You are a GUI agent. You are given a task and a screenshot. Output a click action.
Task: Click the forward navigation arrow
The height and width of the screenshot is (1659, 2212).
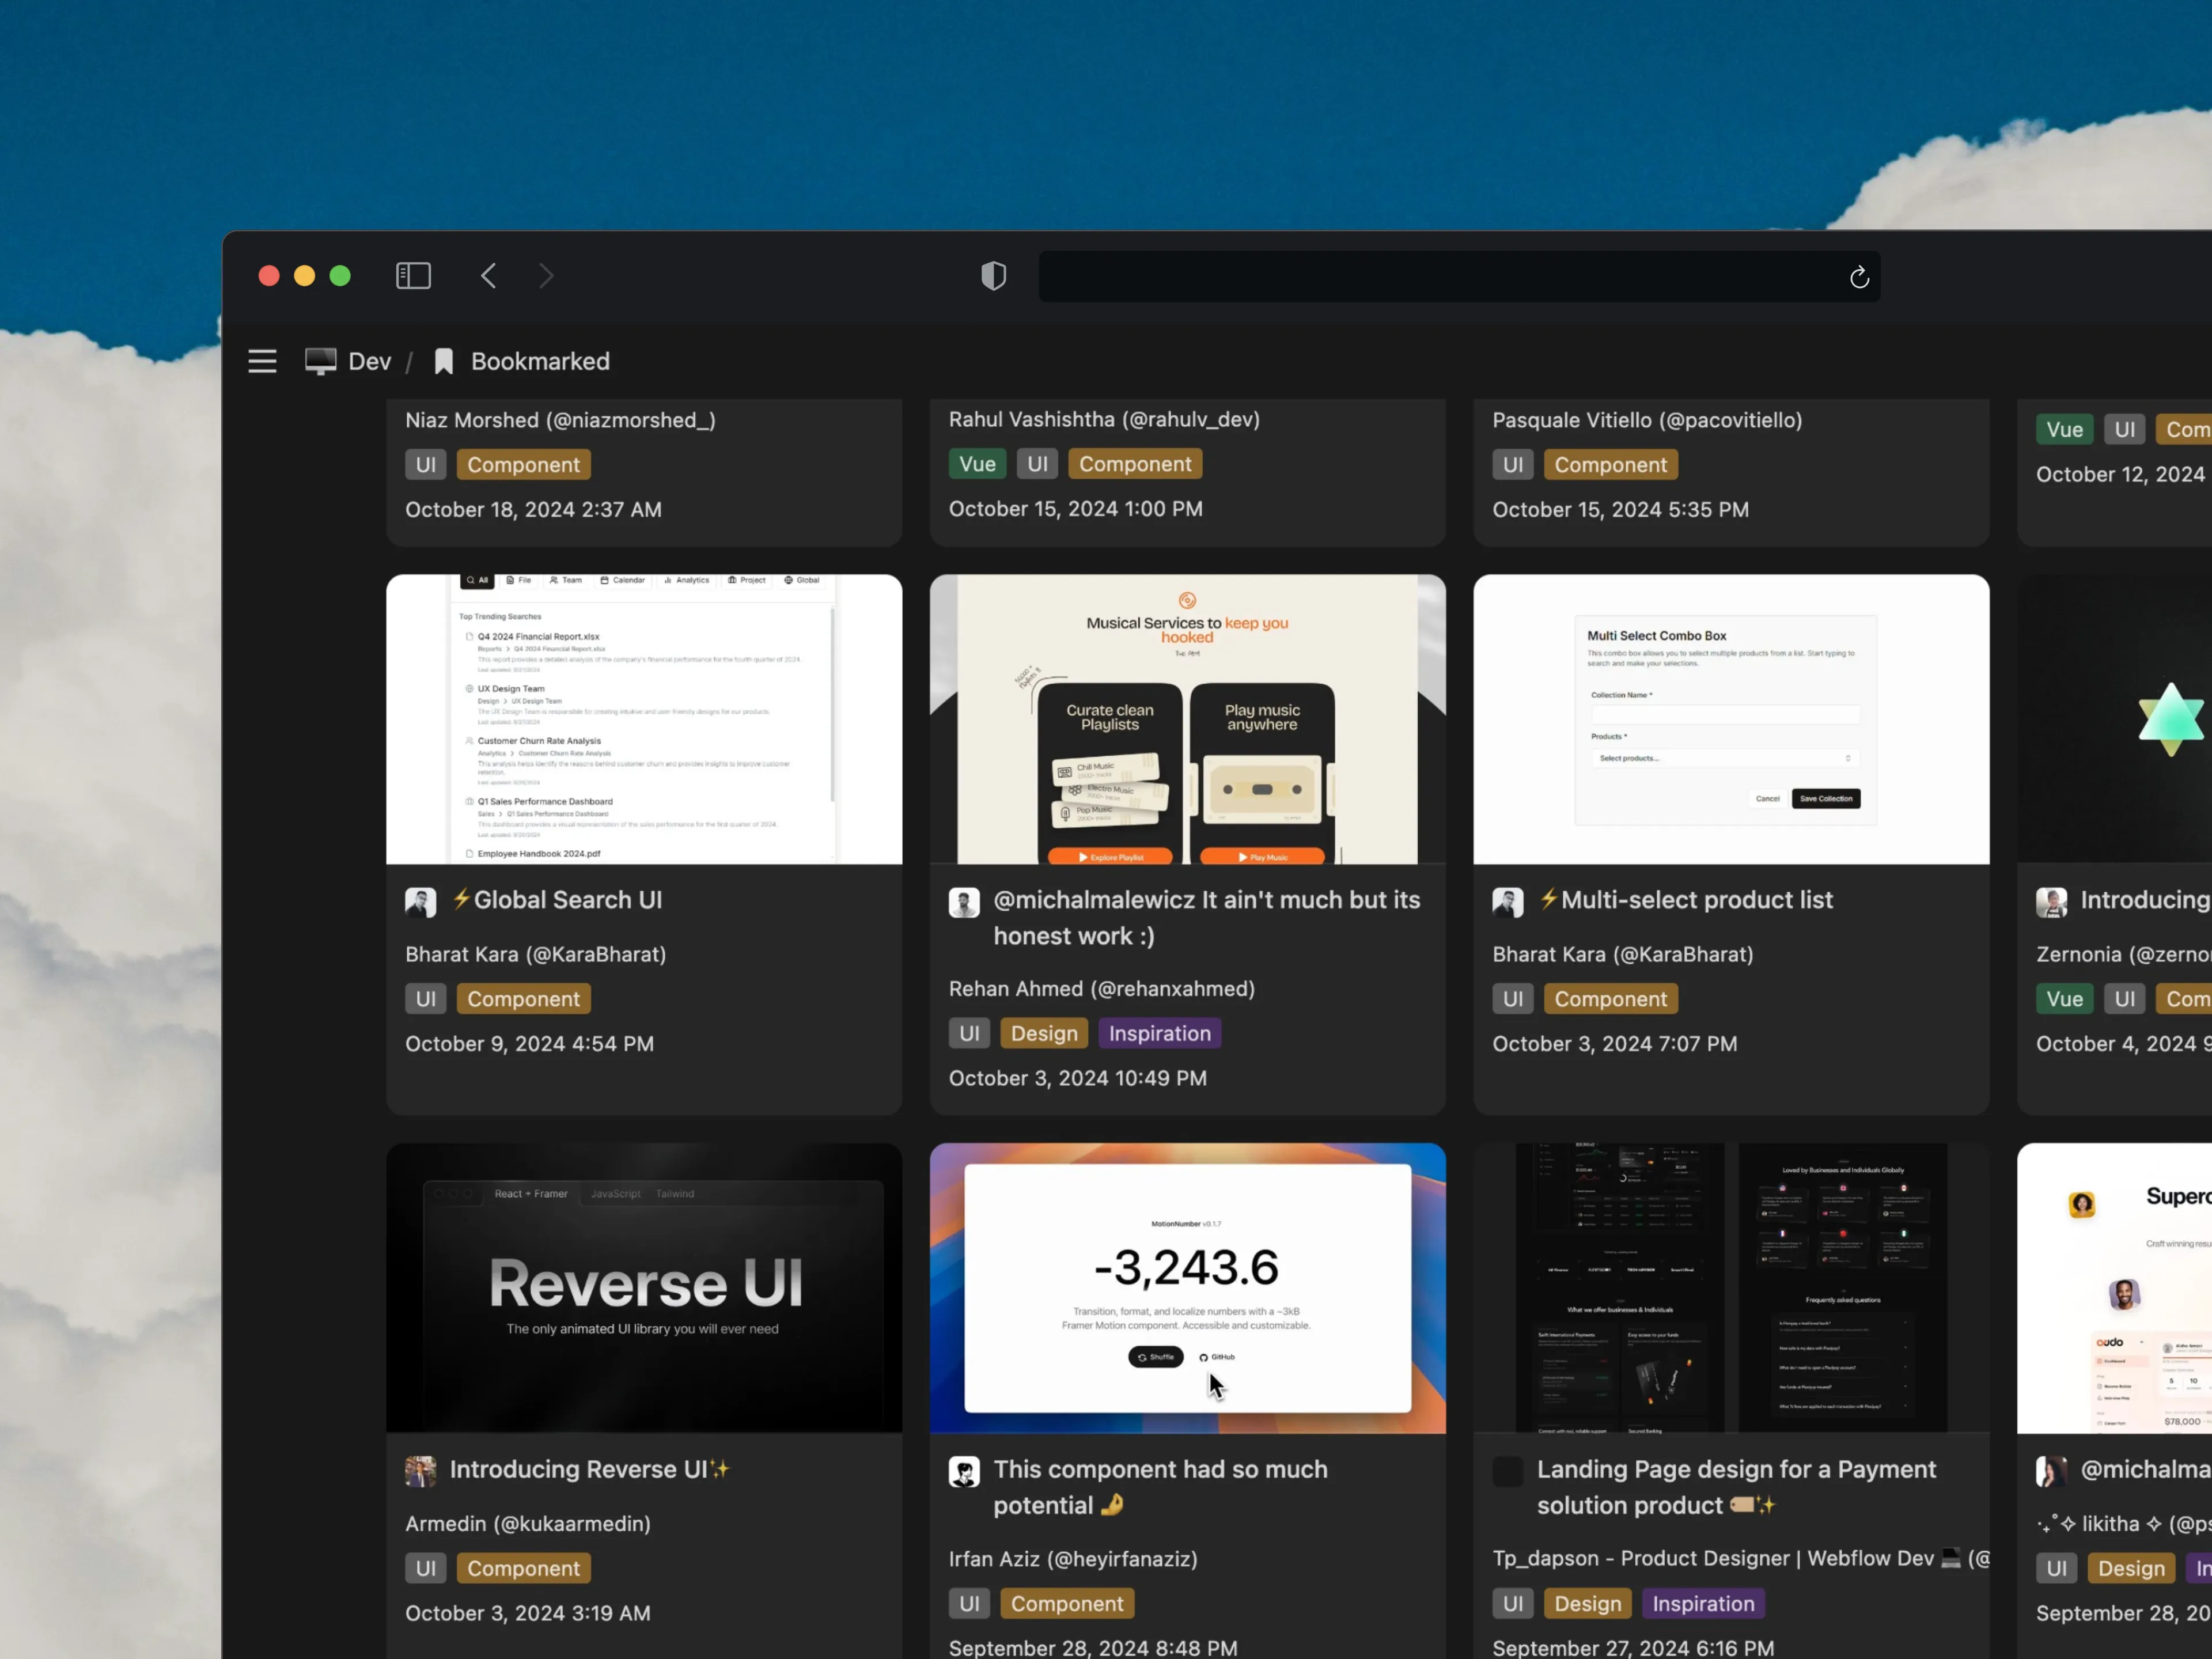(x=546, y=276)
